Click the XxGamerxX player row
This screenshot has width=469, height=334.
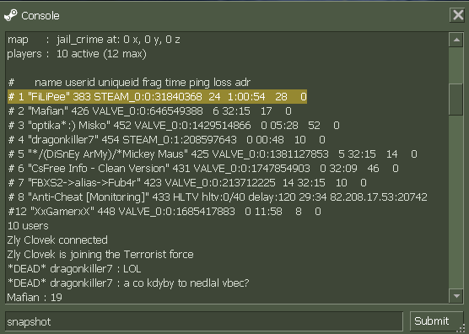coord(164,212)
